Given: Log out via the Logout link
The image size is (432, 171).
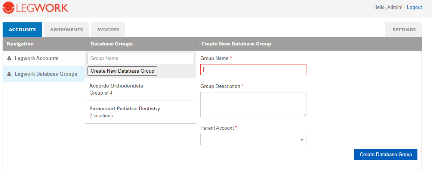Looking at the screenshot, I should point(414,7).
